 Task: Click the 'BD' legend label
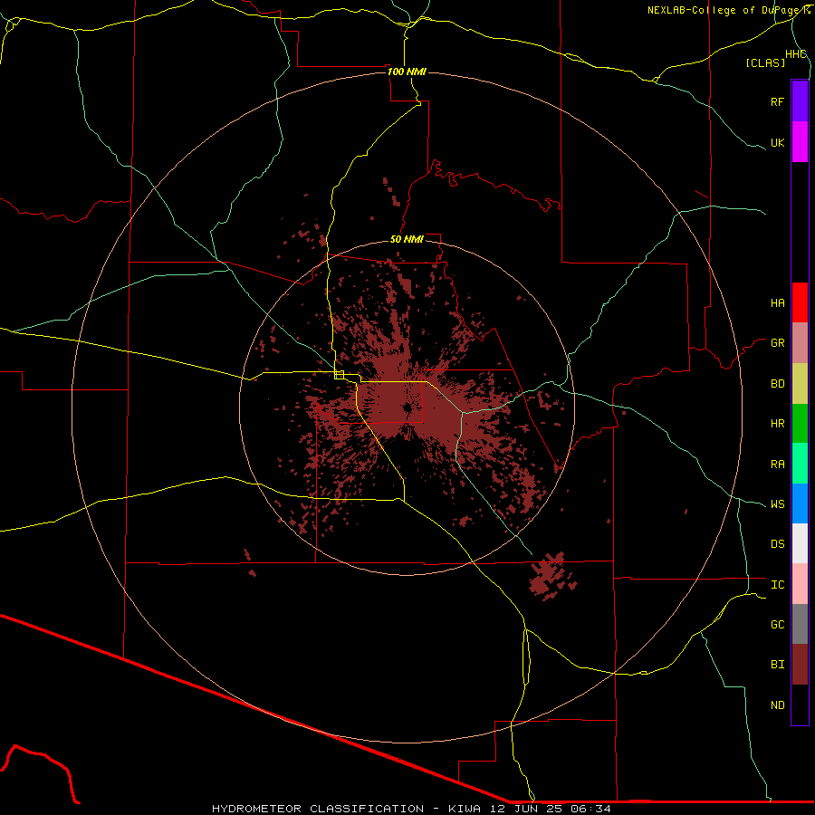pyautogui.click(x=777, y=384)
